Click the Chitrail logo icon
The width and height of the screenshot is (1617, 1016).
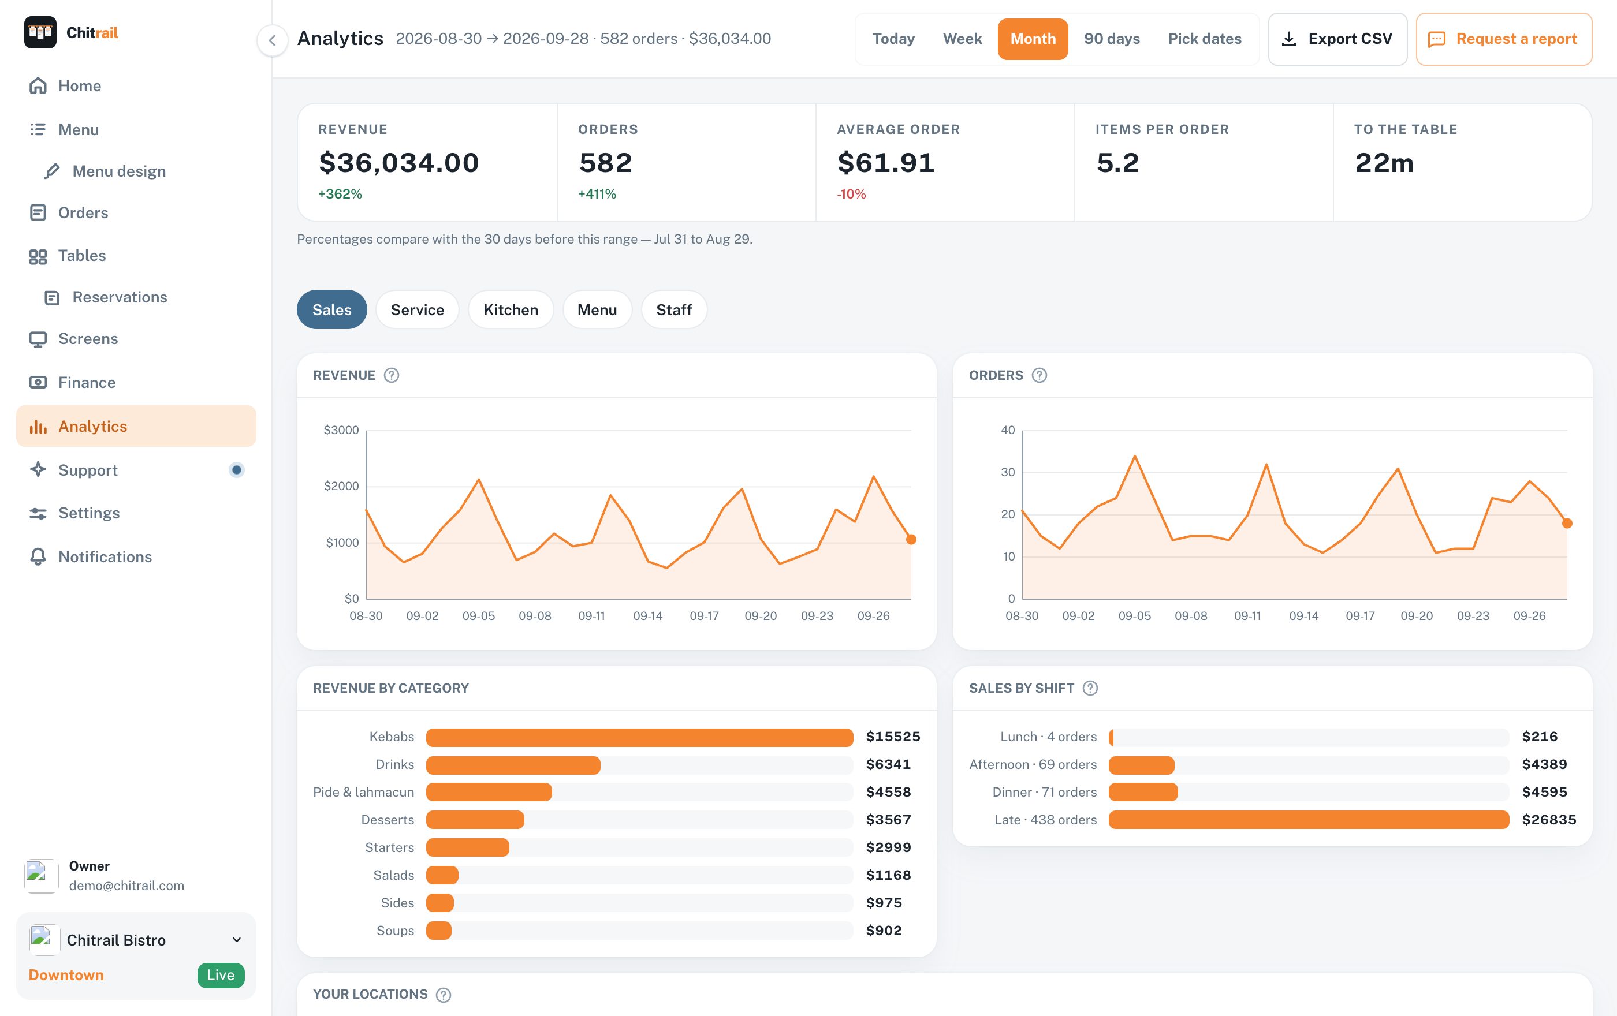pyautogui.click(x=40, y=32)
